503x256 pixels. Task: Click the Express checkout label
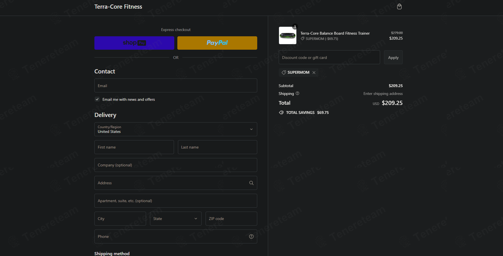pyautogui.click(x=176, y=30)
